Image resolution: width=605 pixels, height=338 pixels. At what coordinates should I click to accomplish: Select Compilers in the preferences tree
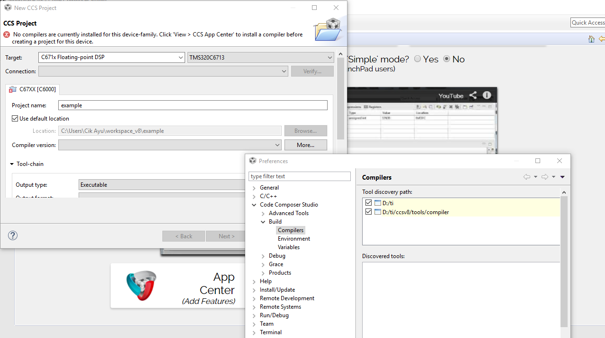click(291, 230)
